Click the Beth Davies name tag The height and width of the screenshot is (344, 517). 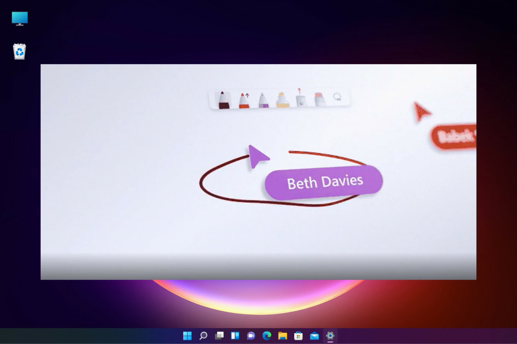[324, 182]
